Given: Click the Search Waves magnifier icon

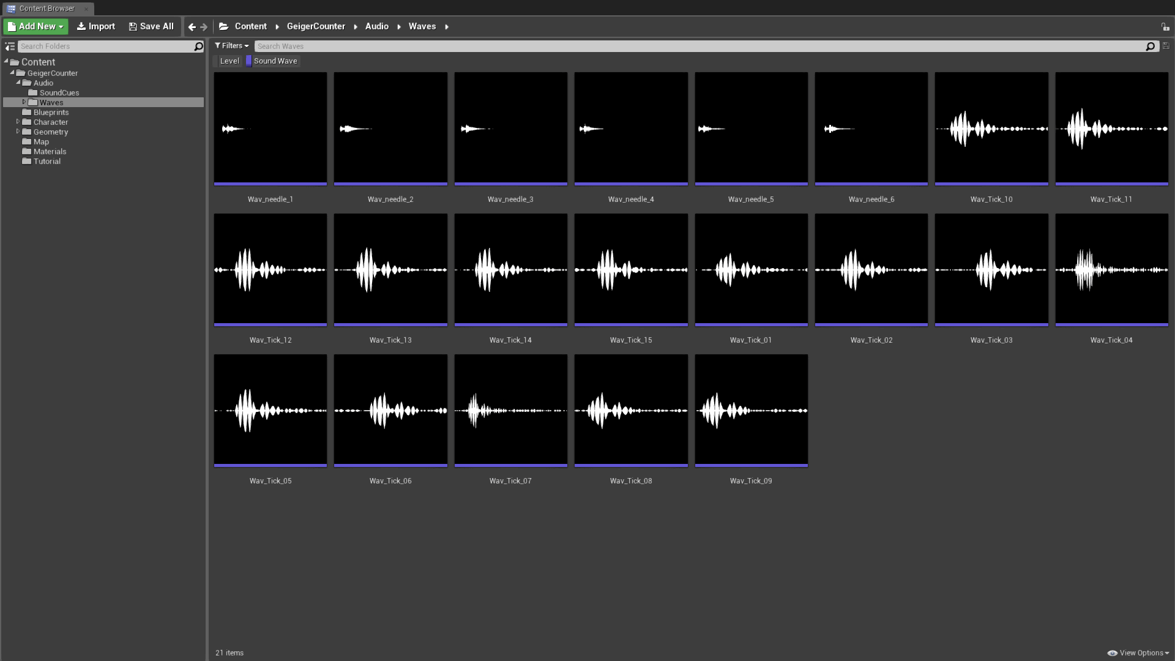Looking at the screenshot, I should click(1150, 47).
